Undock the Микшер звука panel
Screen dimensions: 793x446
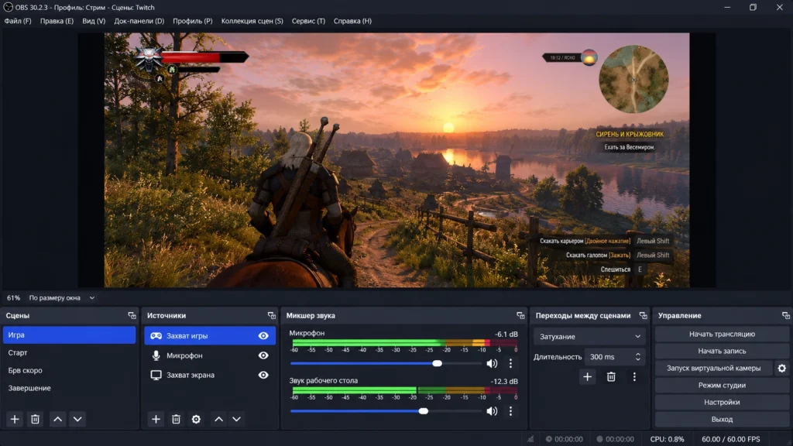click(520, 316)
